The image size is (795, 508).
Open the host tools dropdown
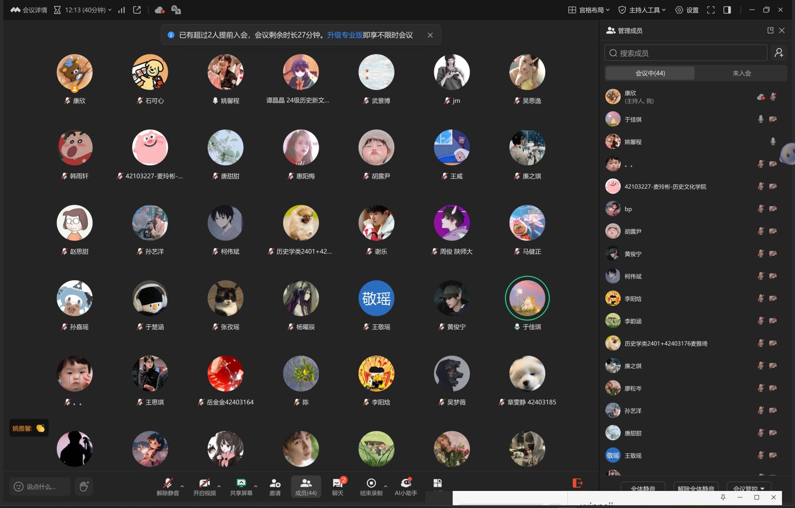tap(643, 10)
